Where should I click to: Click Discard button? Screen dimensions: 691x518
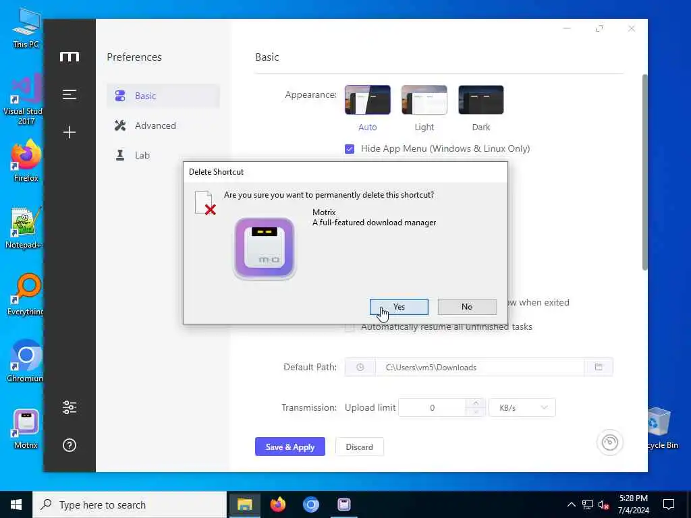(359, 447)
